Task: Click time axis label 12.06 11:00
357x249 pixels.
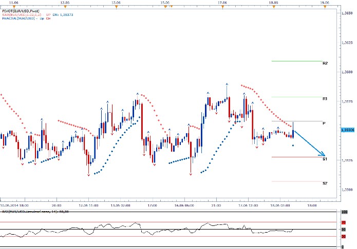Action: point(88,205)
